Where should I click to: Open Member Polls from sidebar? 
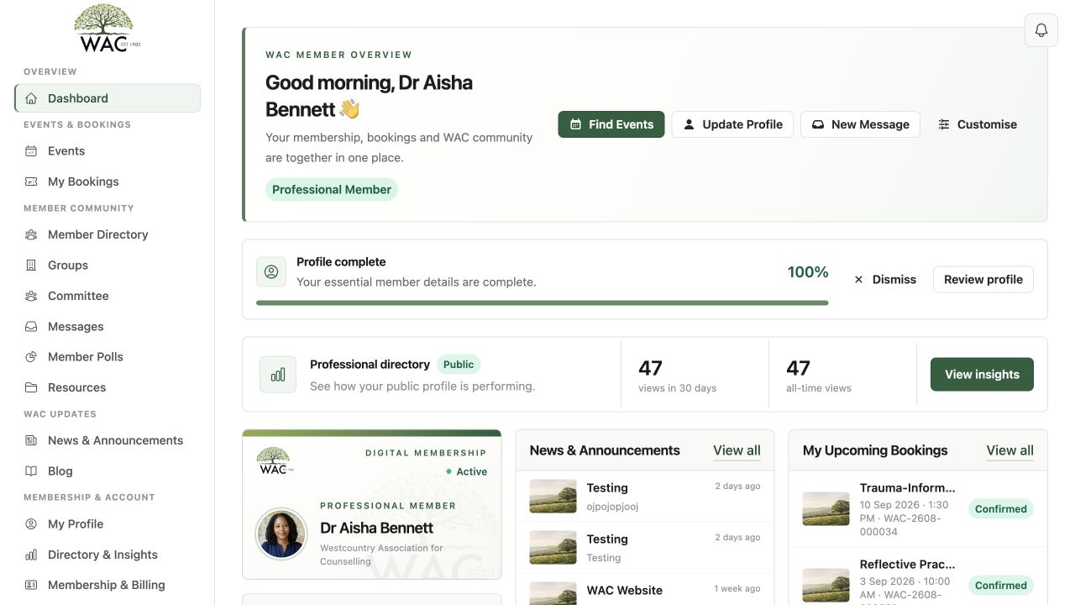coord(107,357)
